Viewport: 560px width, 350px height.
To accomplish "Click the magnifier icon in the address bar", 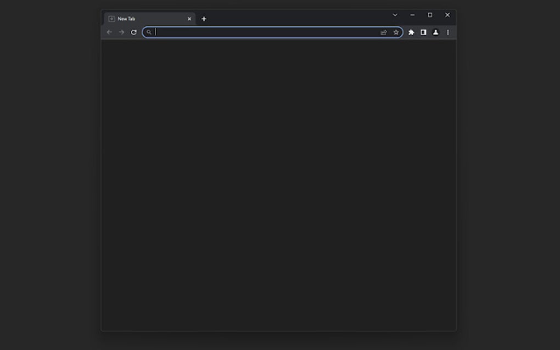I will click(x=149, y=32).
